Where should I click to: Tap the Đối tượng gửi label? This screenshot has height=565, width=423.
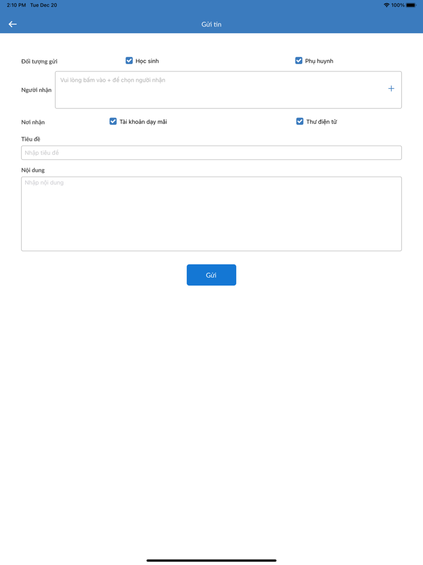[39, 61]
